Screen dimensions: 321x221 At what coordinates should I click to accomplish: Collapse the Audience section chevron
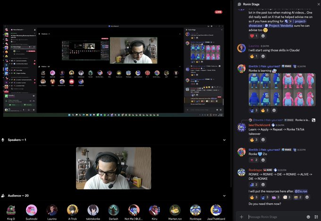pos(224,196)
